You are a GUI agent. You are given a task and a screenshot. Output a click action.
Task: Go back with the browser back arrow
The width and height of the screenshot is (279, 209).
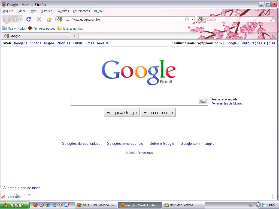tap(7, 19)
